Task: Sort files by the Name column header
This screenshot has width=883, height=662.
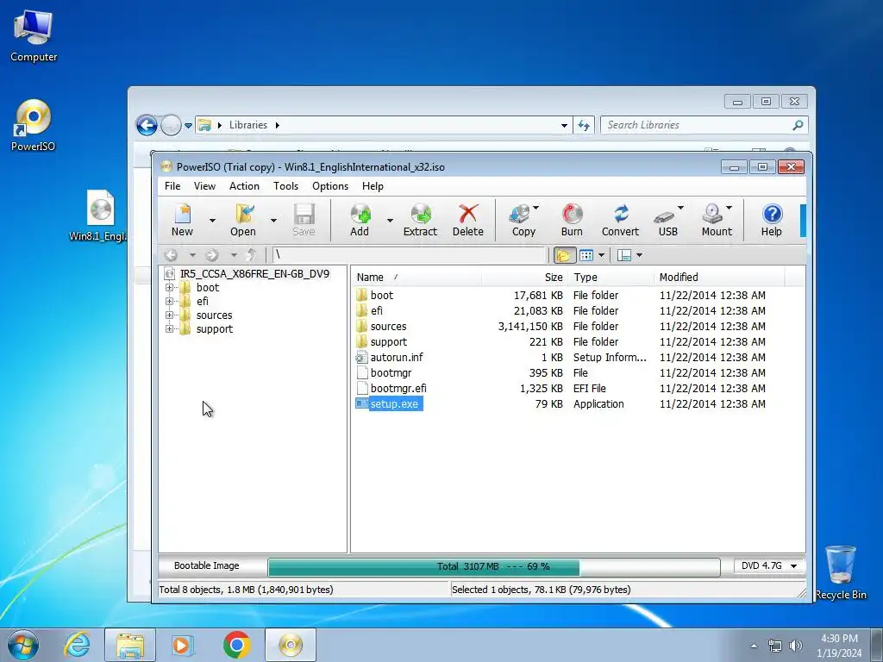Action: [416, 278]
